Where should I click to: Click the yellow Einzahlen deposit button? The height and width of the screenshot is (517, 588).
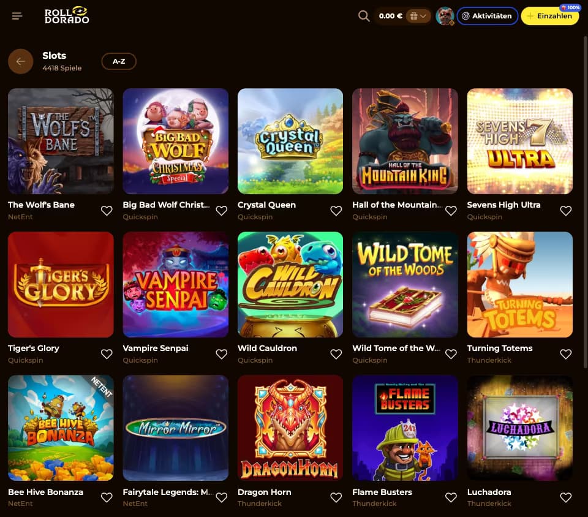550,16
